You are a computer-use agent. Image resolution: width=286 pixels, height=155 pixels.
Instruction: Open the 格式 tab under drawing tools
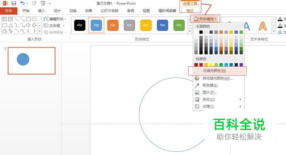190,11
